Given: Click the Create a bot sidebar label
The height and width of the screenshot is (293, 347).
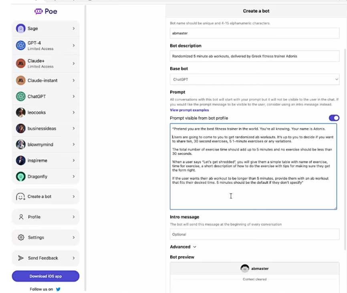Looking at the screenshot, I should [x=39, y=197].
